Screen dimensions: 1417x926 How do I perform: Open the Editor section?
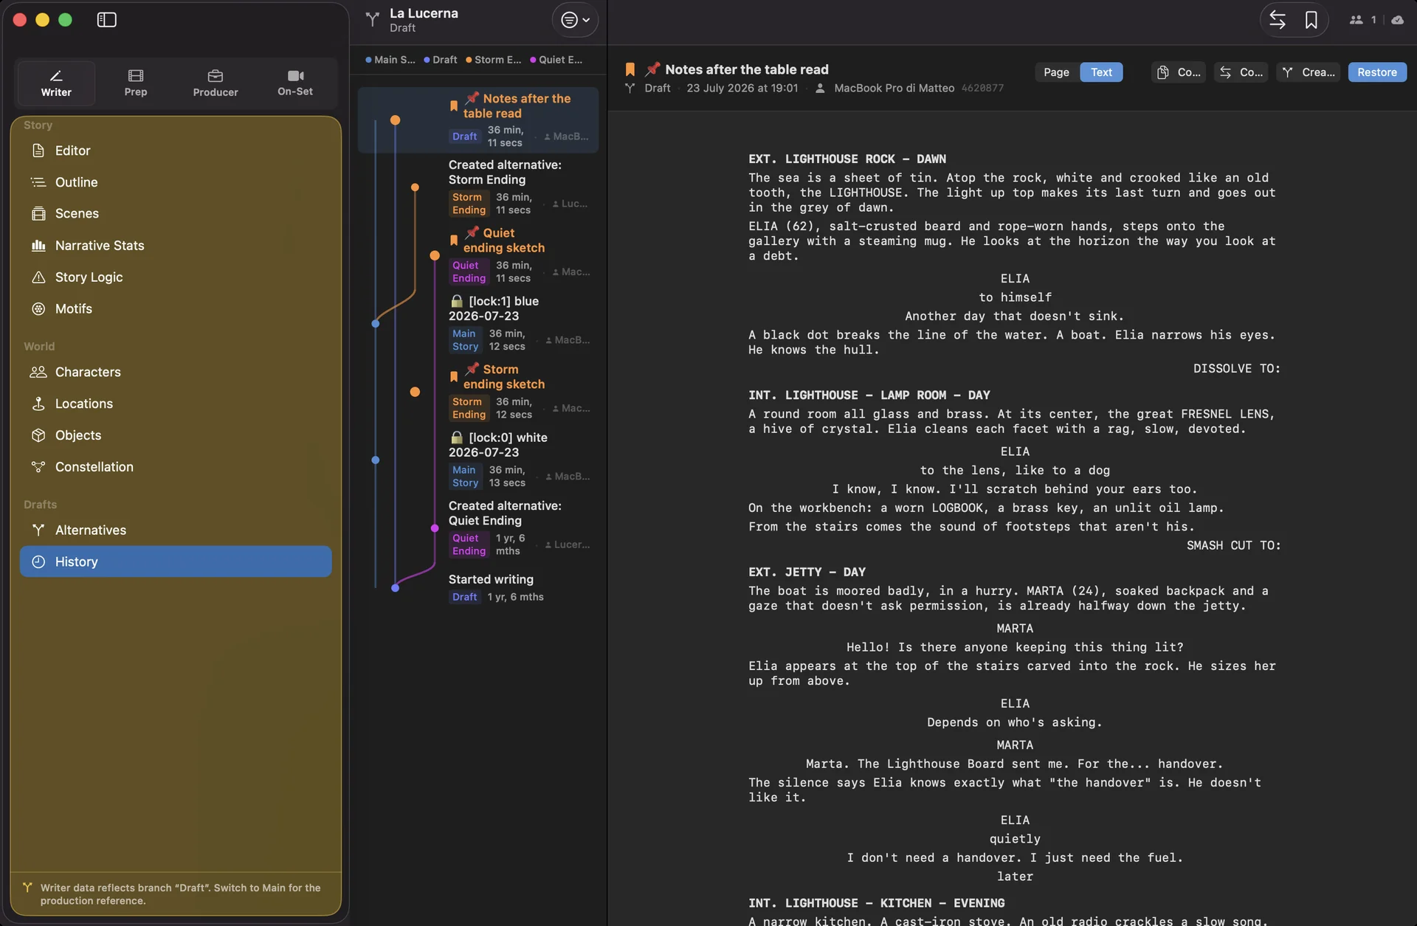click(x=176, y=151)
